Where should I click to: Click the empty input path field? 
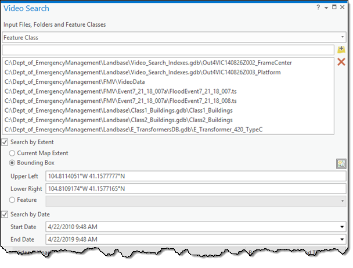point(168,50)
